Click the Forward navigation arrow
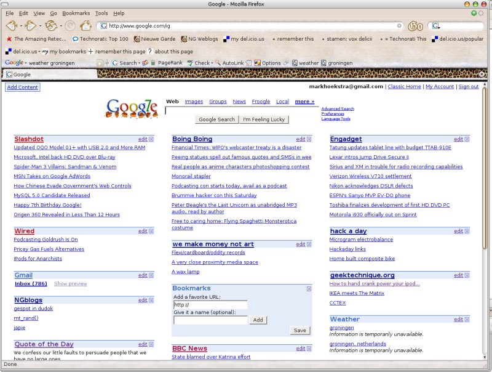This screenshot has height=372, width=492. pos(30,25)
